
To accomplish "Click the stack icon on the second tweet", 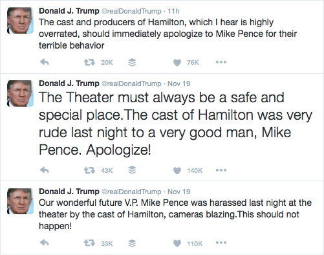I will pos(132,170).
